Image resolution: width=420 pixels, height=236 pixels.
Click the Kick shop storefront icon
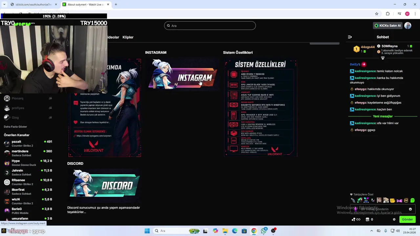pos(367,219)
